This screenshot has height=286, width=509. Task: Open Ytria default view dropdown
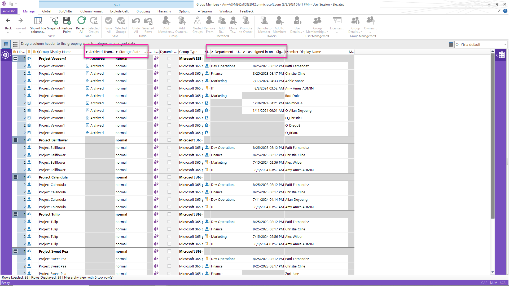coord(505,44)
